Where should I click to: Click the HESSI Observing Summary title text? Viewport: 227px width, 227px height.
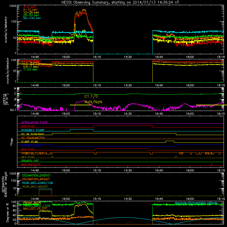[x=120, y=2]
